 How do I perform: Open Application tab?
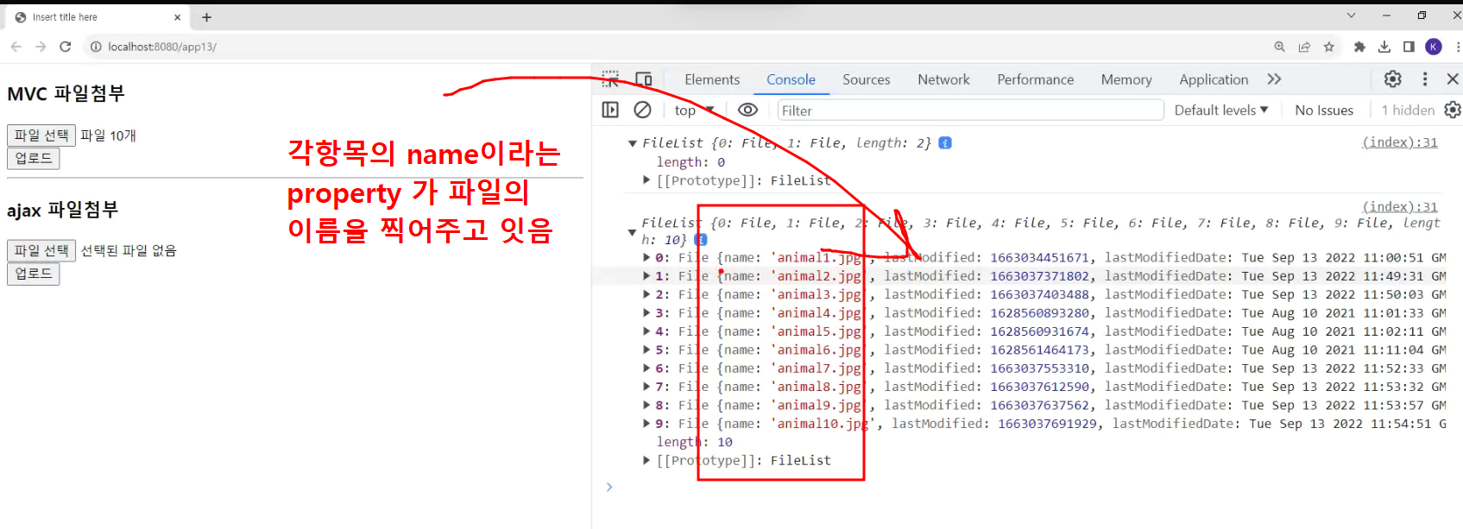coord(1214,79)
